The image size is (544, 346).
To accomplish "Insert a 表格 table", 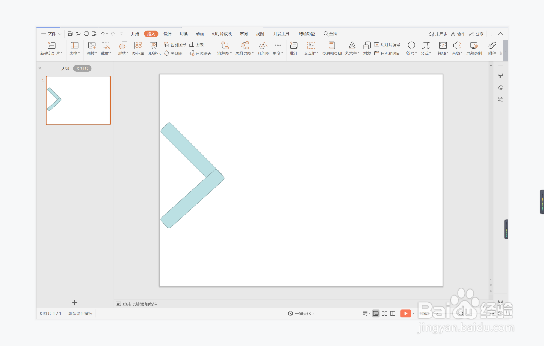I will tap(74, 48).
